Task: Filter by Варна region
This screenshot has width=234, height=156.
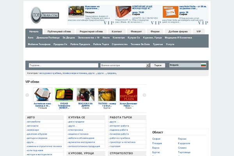Action: tap(156, 148)
